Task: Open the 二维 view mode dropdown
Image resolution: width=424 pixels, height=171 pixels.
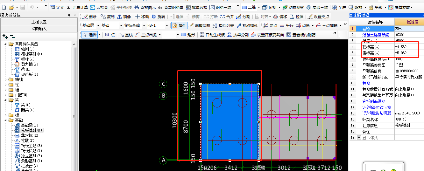Action: pyautogui.click(x=259, y=7)
